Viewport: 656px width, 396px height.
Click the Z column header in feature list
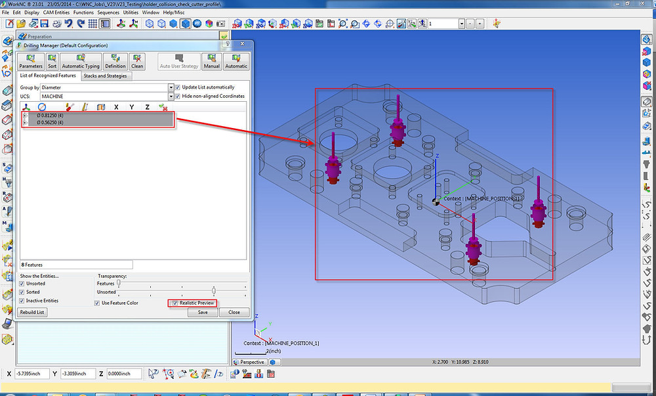coord(147,107)
